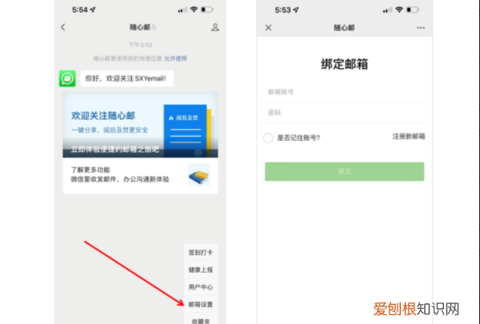Tap the 允许使用 link
480x324 pixels.
(175, 58)
